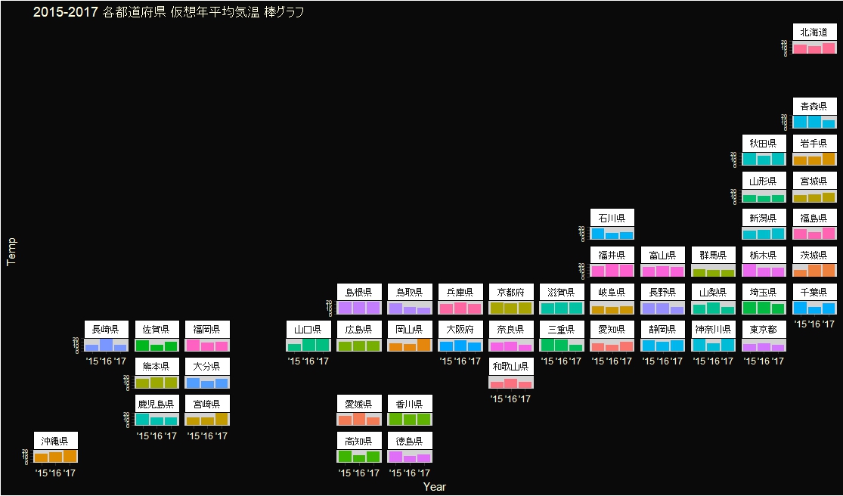The width and height of the screenshot is (843, 496).
Task: Click the 愛知県 facet label
Action: click(x=612, y=330)
